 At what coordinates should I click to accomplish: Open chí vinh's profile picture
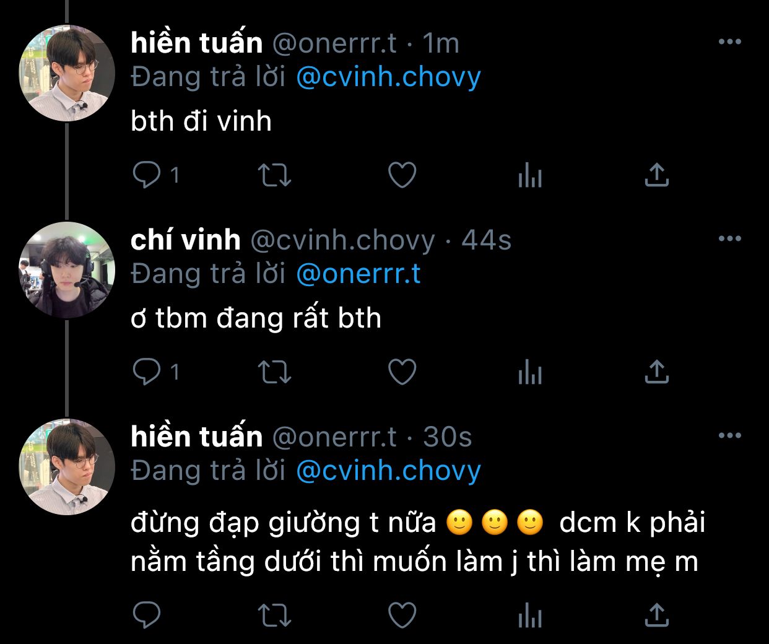pos(67,270)
